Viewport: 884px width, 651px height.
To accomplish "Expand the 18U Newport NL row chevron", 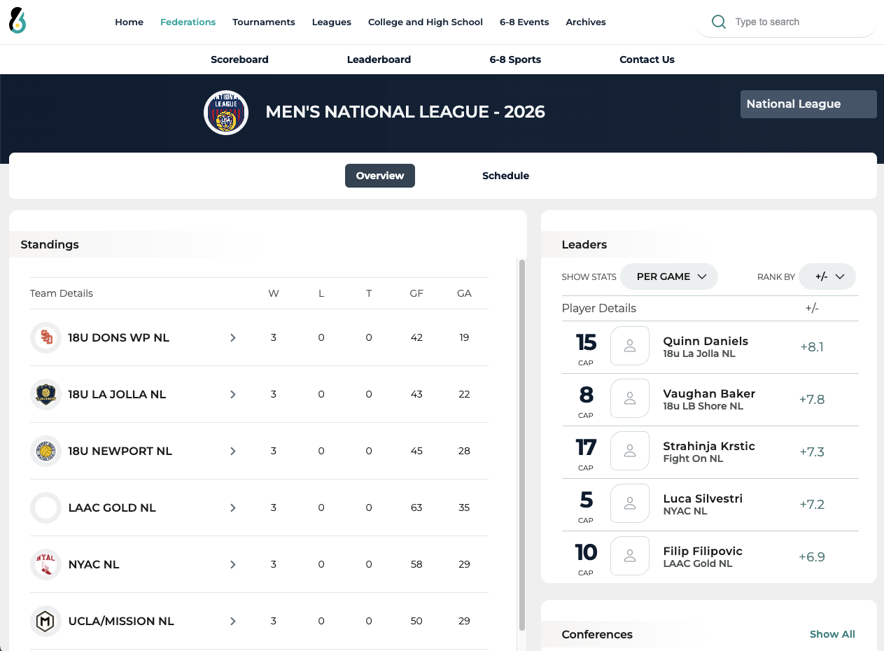I will pyautogui.click(x=233, y=451).
